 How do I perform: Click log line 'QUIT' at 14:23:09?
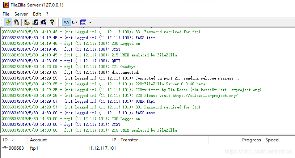coord(61,61)
